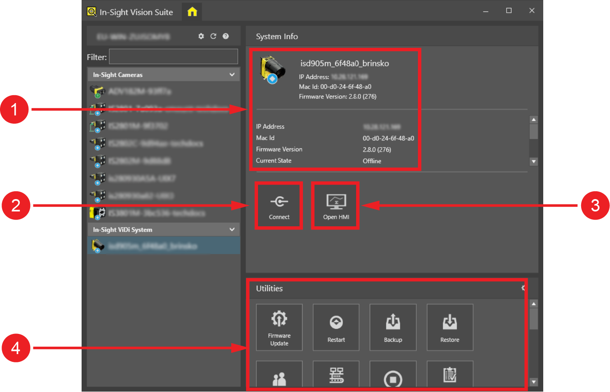Viewport: 610px width, 392px height.
Task: Click the Open HMI button
Action: (336, 206)
